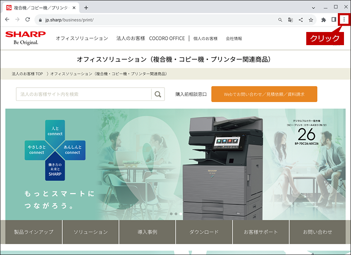Select the first carousel dot indicator
The height and width of the screenshot is (255, 351).
click(171, 214)
